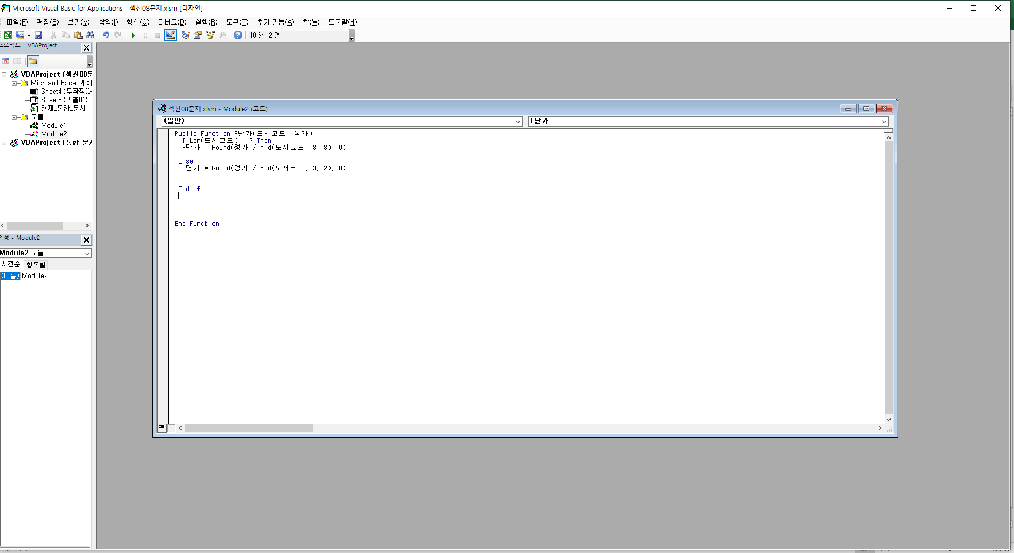Click the View Microsoft Excel icon
Viewport: 1014px width, 553px height.
[x=8, y=35]
